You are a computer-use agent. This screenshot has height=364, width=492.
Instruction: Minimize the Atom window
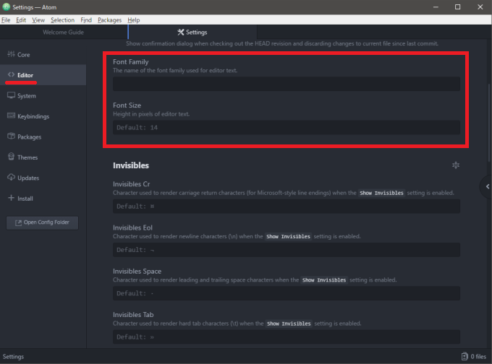coord(436,7)
